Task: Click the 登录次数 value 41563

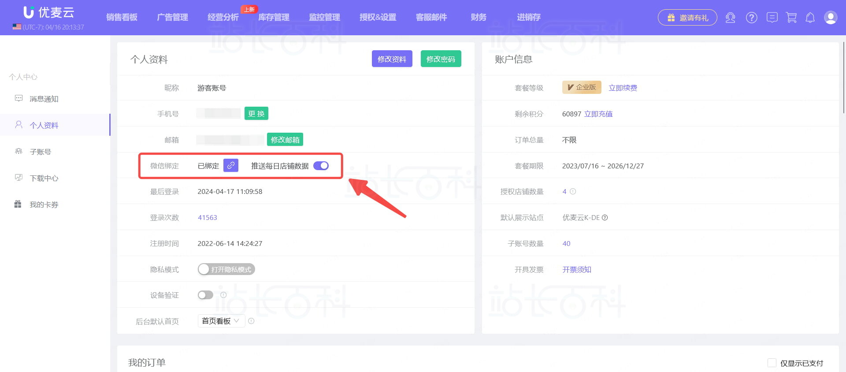Action: point(208,217)
